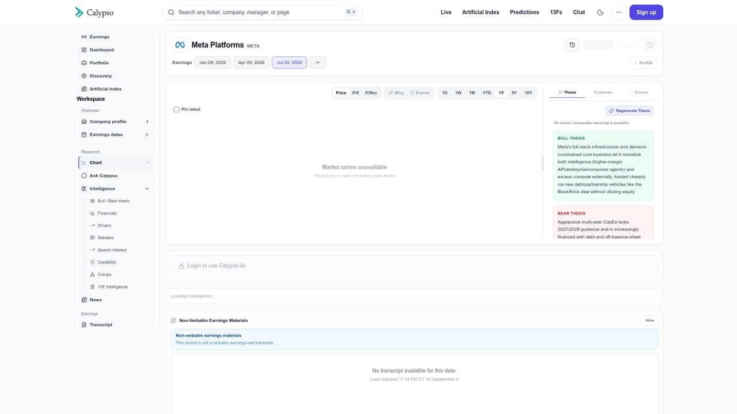Open the Chat page
The width and height of the screenshot is (737, 414).
tap(579, 12)
